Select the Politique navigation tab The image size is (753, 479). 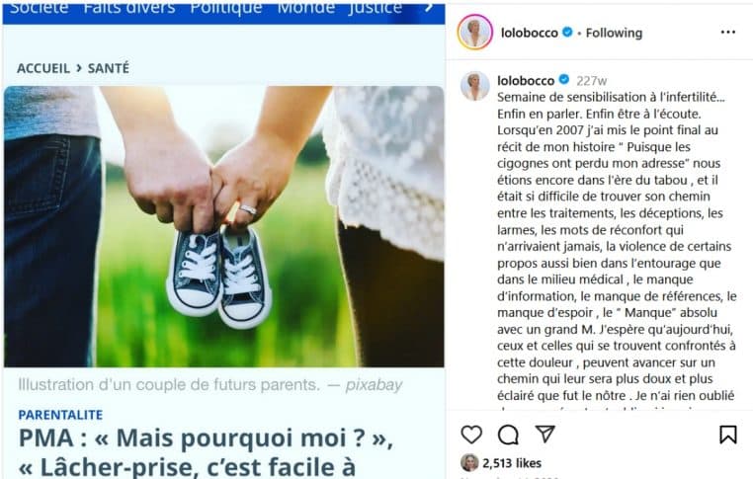tap(226, 8)
